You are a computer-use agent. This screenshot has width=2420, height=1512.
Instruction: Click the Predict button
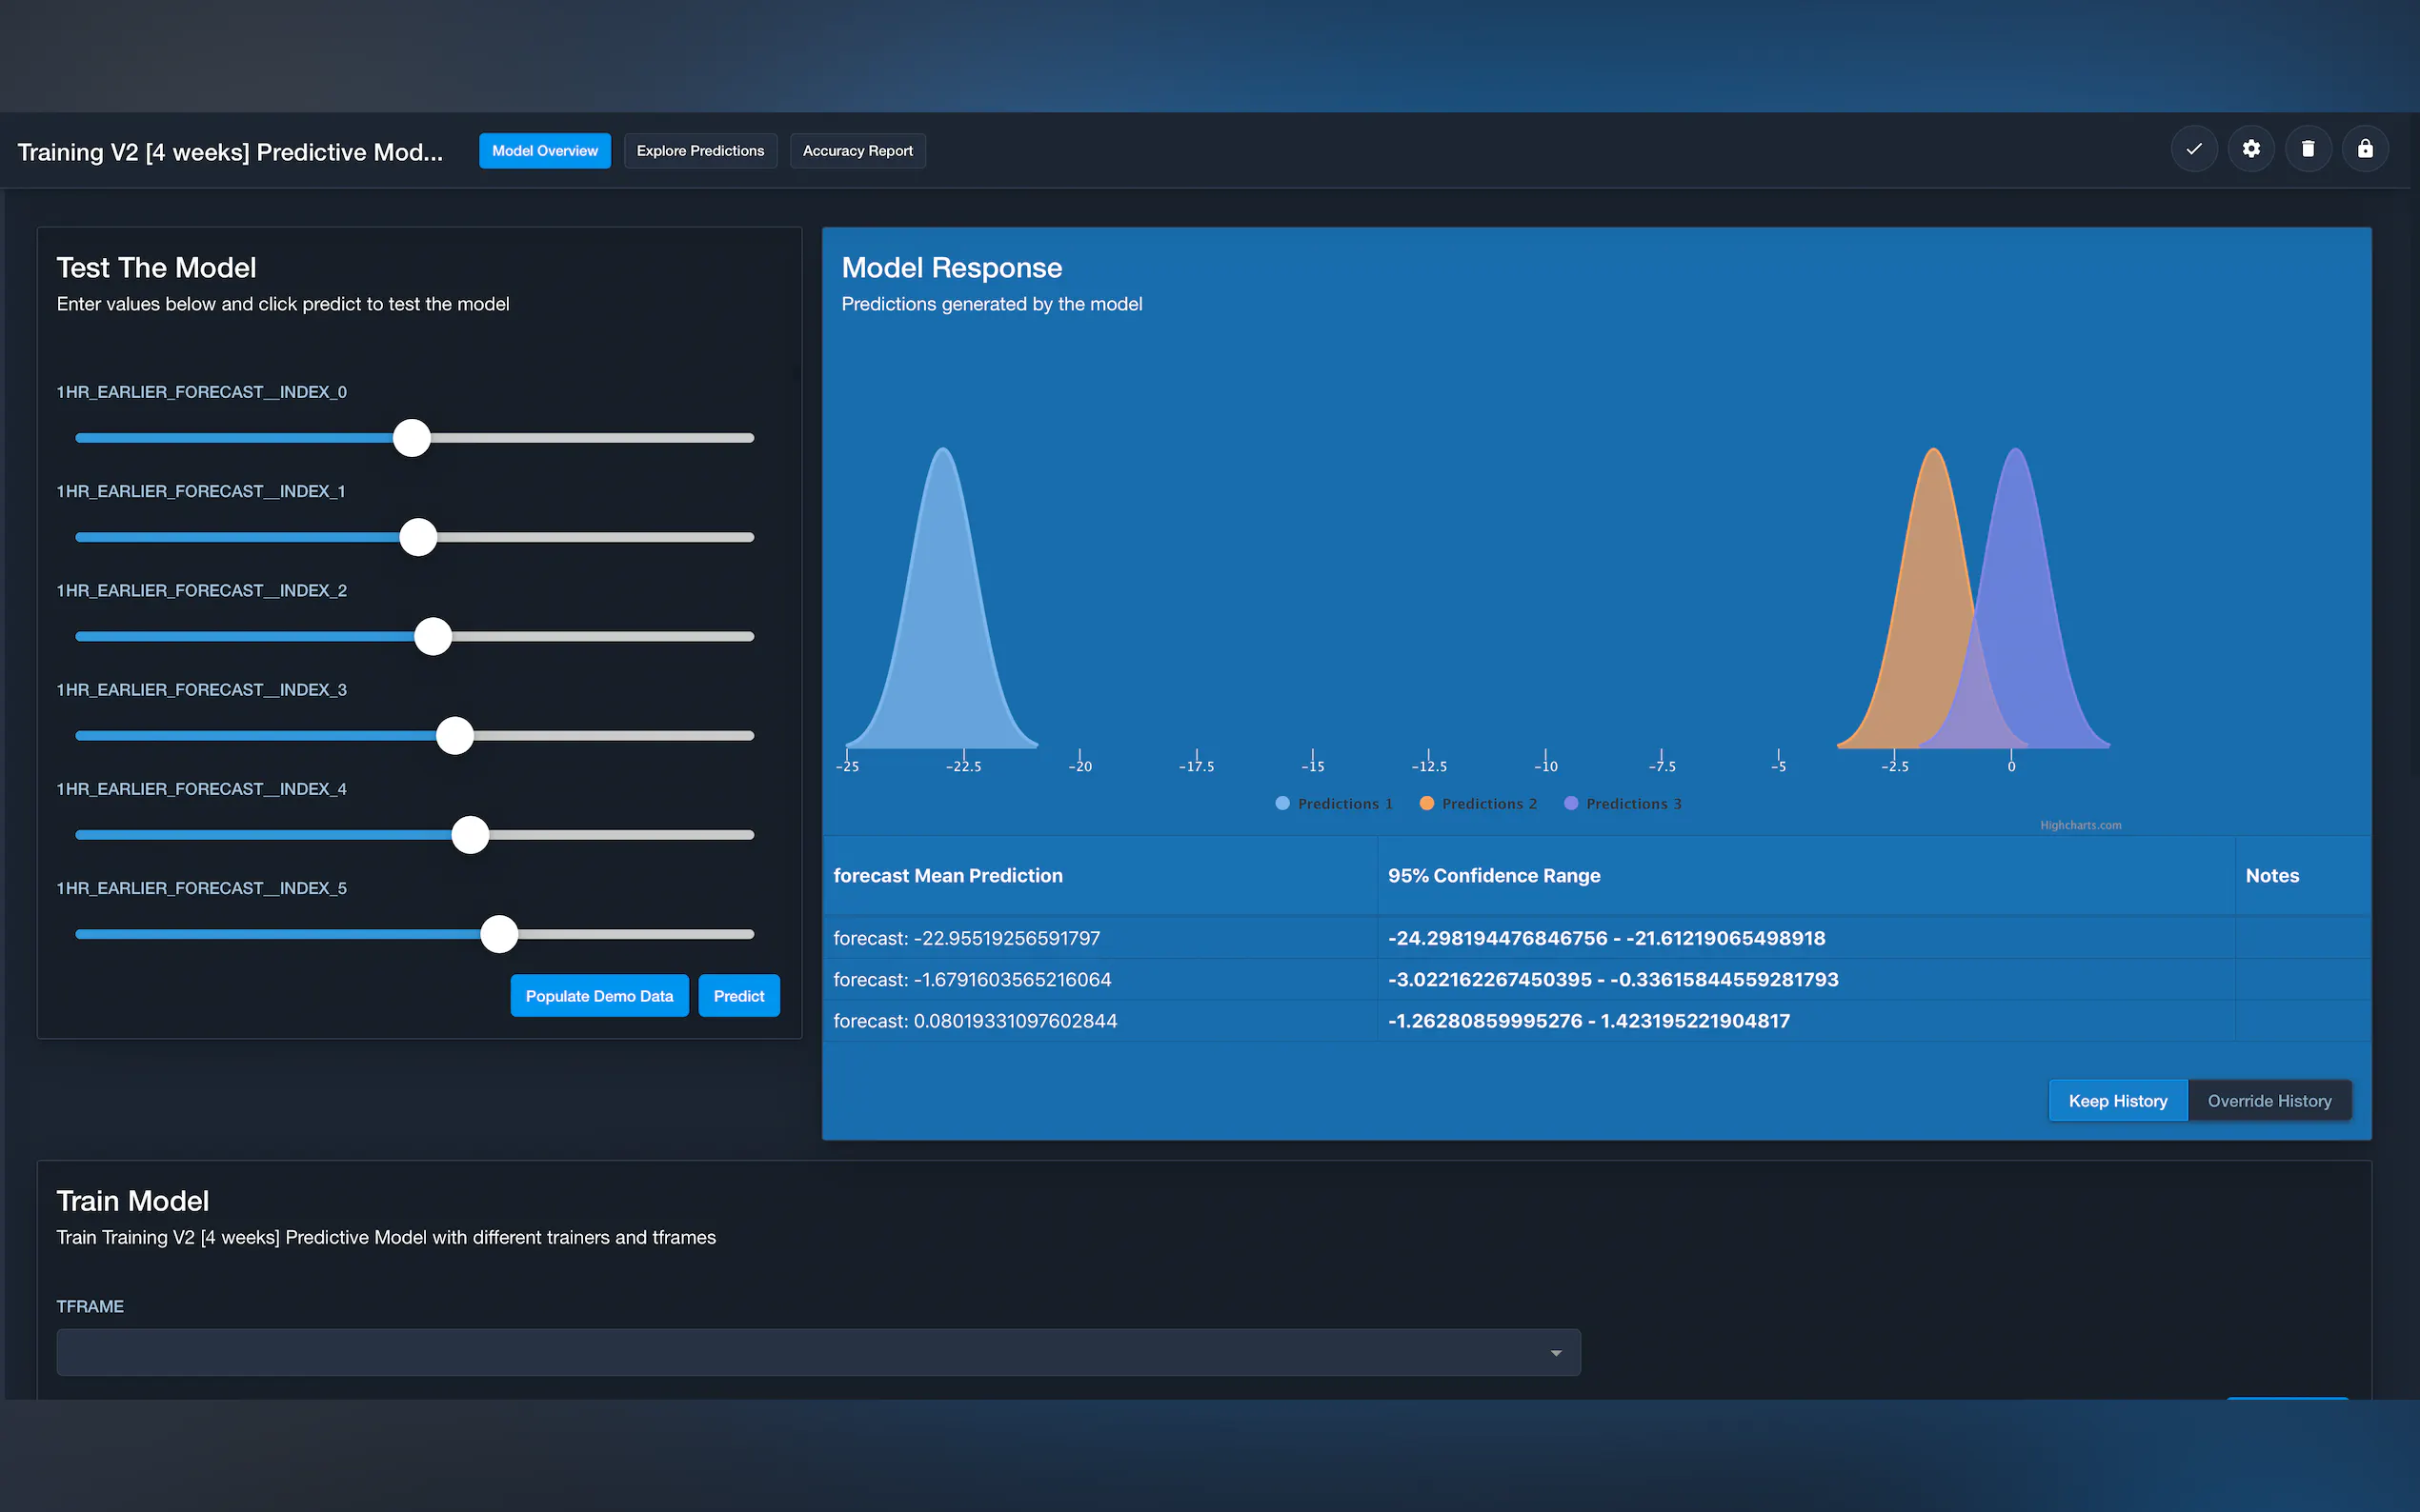738,996
